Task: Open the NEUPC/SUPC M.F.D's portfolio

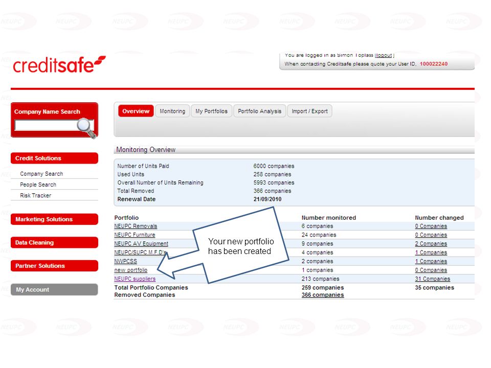Action: point(140,252)
